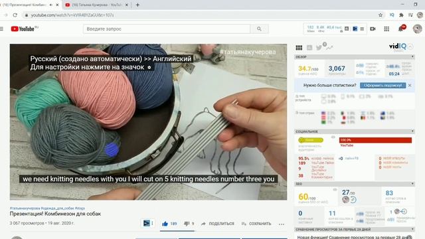
Task: Click the #татьянакучерова watermark in the video
Action: (248, 52)
